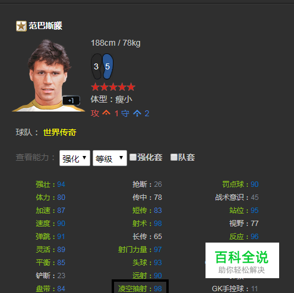294x293 pixels.
Task: Click the blue right foot rating 5 icon
Action: (x=108, y=66)
